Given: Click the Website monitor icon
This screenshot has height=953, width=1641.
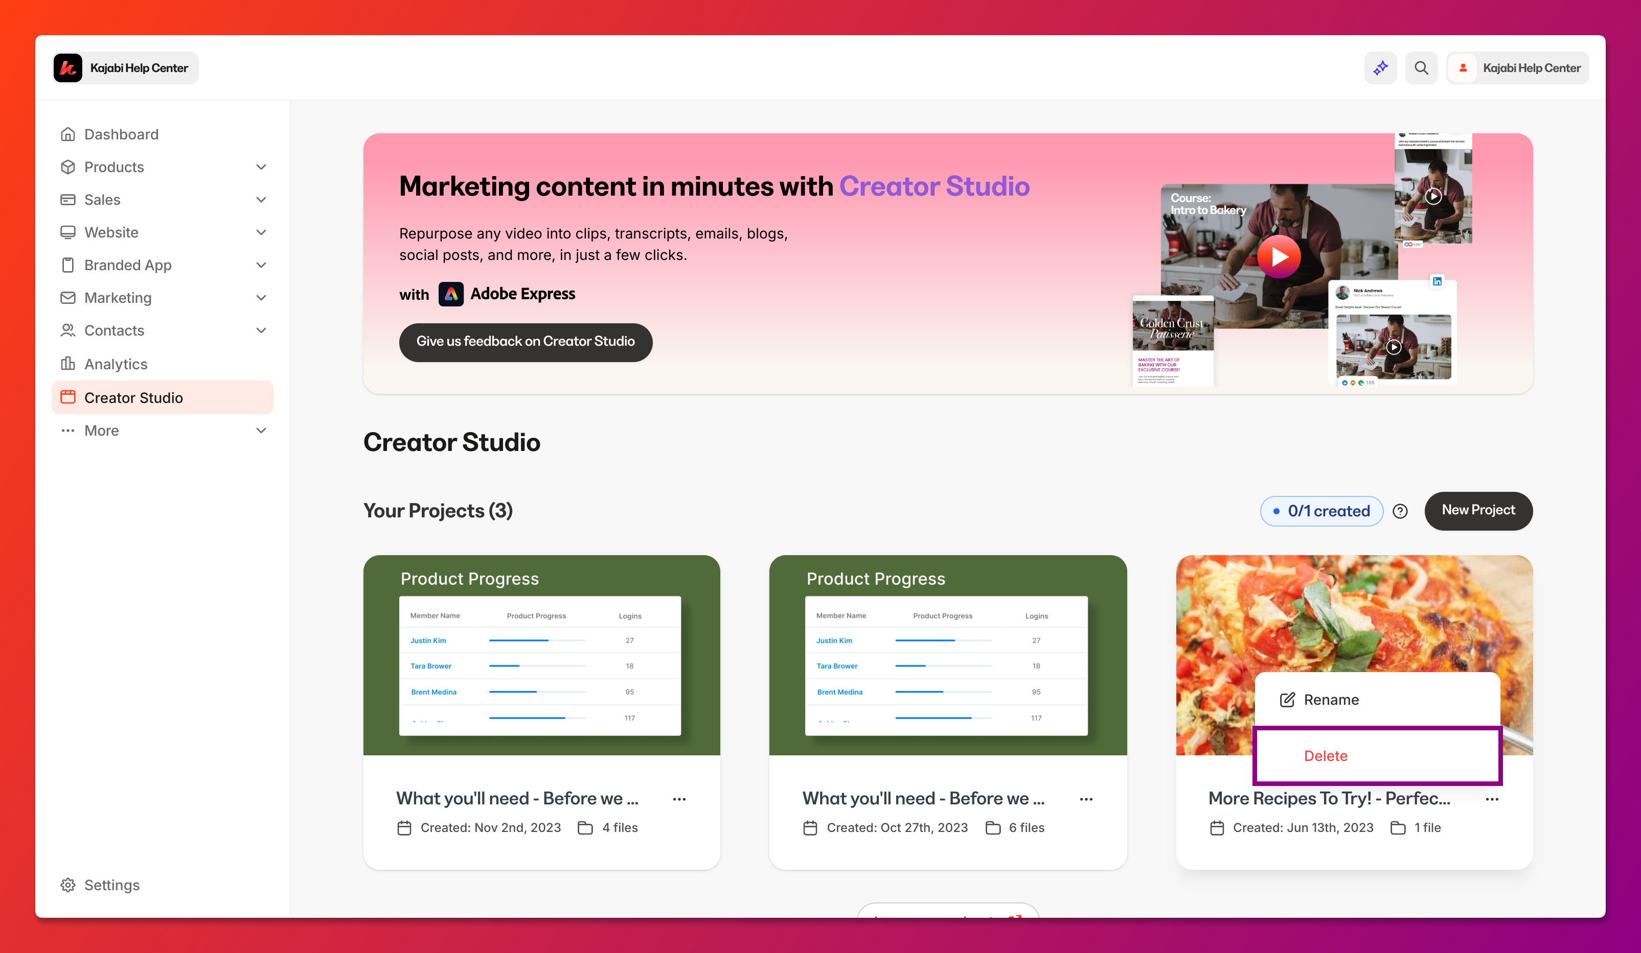Looking at the screenshot, I should pos(67,232).
